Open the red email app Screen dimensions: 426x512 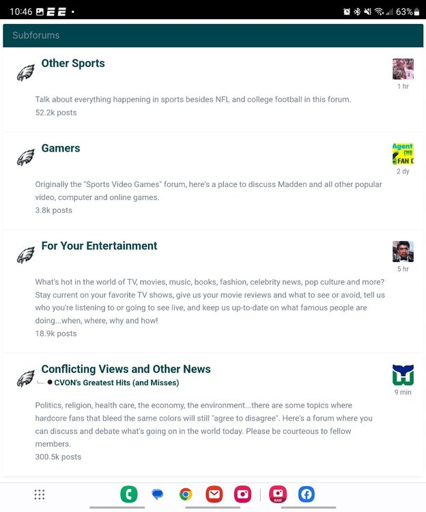[x=214, y=494]
